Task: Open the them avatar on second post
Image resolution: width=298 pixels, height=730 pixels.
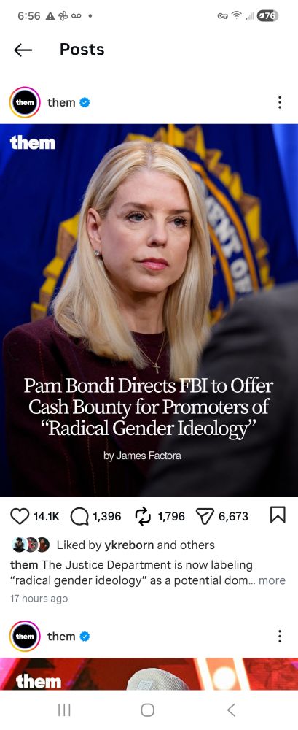Action: coord(25,636)
